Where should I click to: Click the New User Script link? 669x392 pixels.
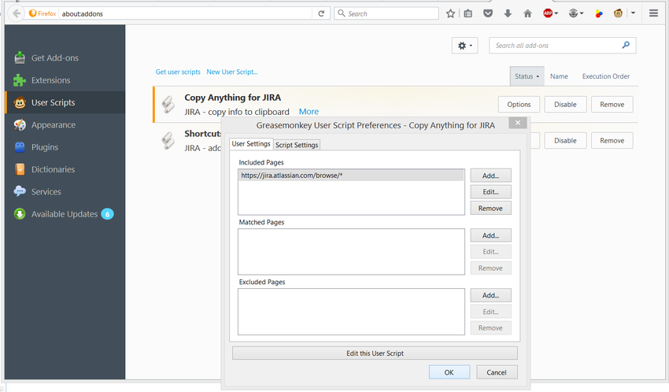(x=231, y=72)
